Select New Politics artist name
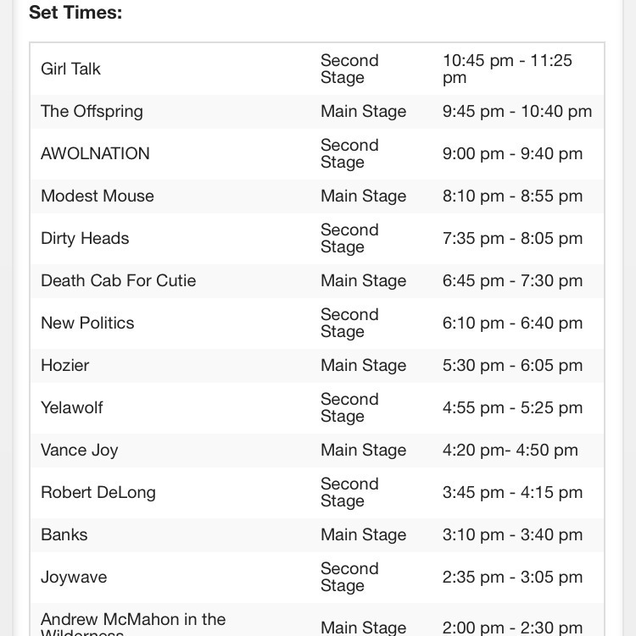The width and height of the screenshot is (636, 636). [87, 324]
